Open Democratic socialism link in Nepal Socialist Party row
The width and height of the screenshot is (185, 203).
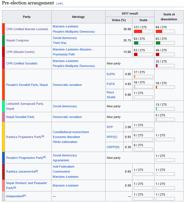pos(67,117)
